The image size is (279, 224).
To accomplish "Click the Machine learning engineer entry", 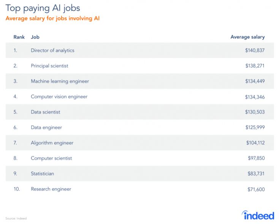I will pyautogui.click(x=60, y=81).
